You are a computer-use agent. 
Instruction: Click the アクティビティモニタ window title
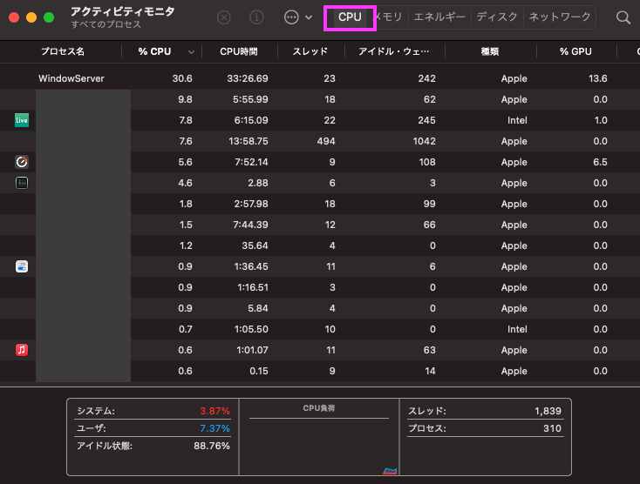click(x=122, y=11)
